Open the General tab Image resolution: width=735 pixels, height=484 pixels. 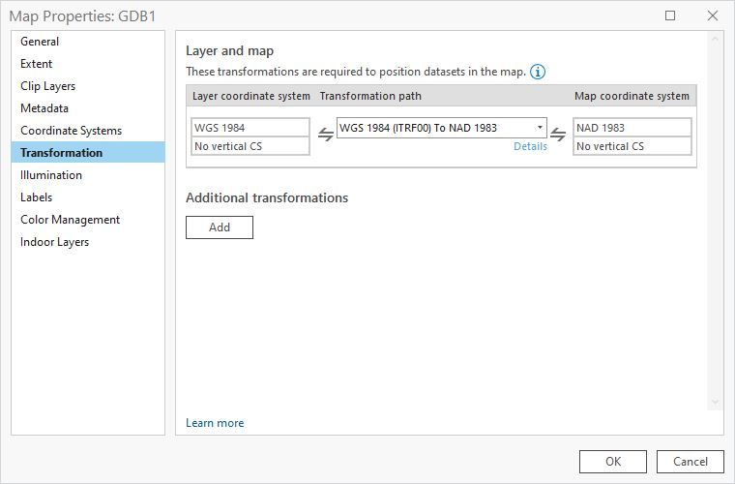40,42
